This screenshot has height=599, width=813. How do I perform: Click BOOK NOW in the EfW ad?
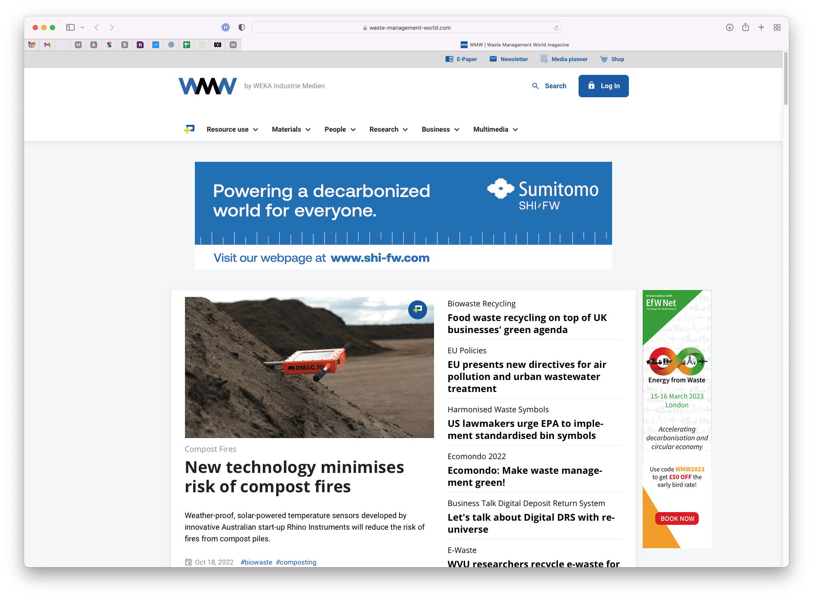677,519
